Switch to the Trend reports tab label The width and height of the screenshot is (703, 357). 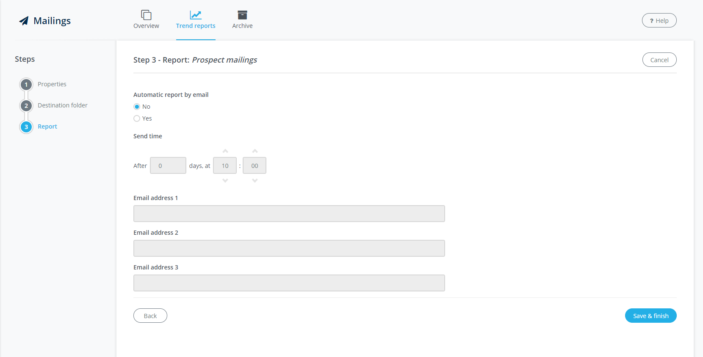click(x=196, y=26)
